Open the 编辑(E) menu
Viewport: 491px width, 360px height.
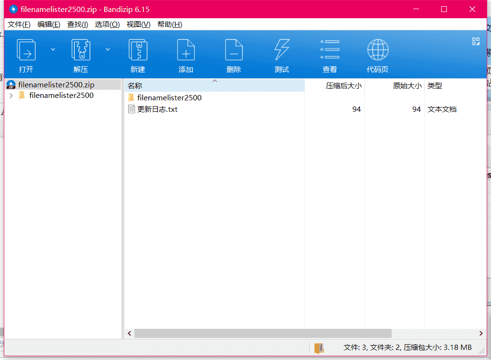coord(49,24)
